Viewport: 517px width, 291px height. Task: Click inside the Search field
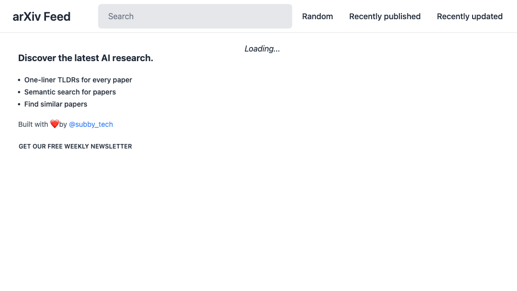pos(195,16)
